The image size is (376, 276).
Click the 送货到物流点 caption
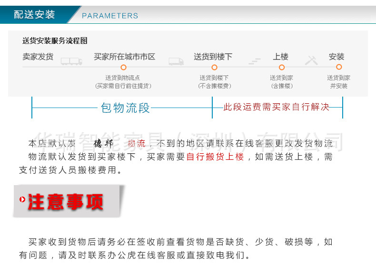tap(123, 81)
